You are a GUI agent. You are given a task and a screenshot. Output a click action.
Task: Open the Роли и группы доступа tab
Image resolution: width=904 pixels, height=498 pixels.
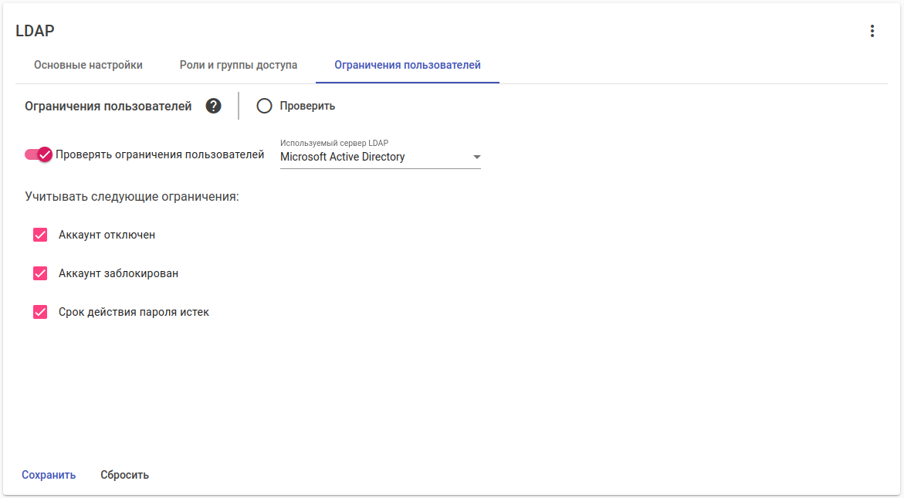[239, 65]
